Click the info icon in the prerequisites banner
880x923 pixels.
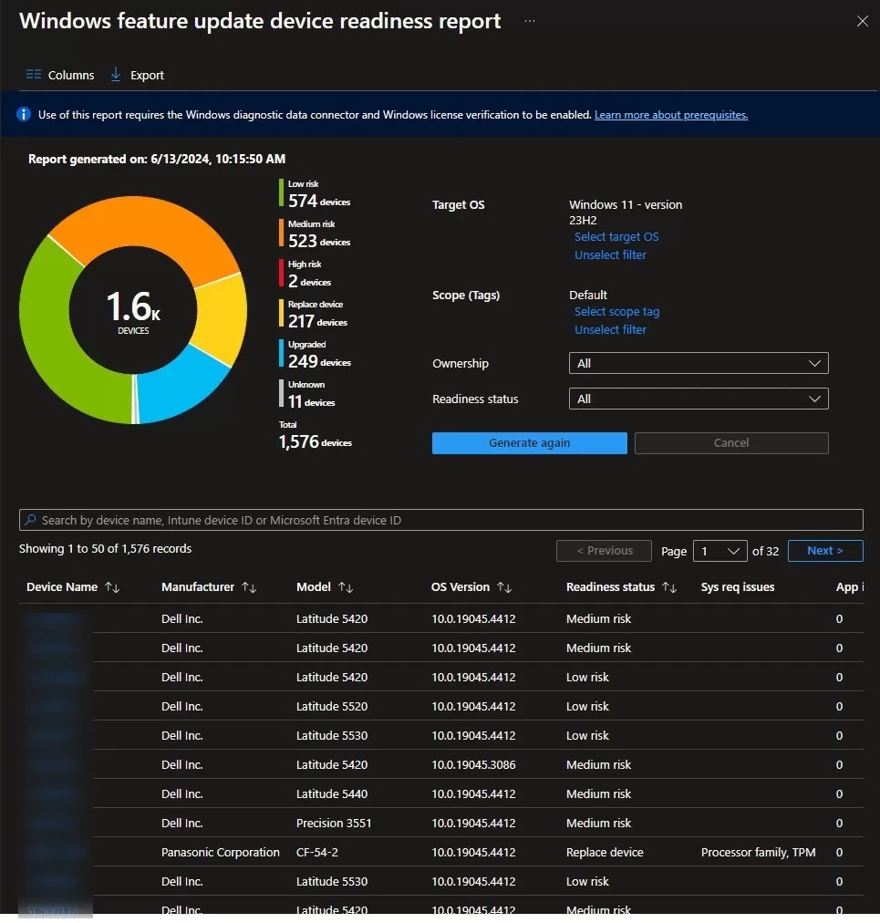[22, 113]
